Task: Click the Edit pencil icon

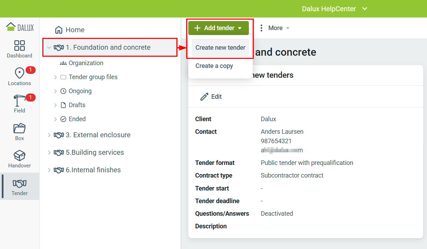Action: click(204, 97)
